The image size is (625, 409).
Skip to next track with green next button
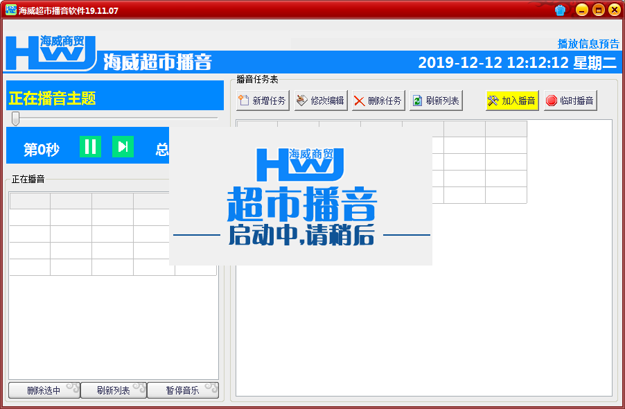click(x=123, y=147)
